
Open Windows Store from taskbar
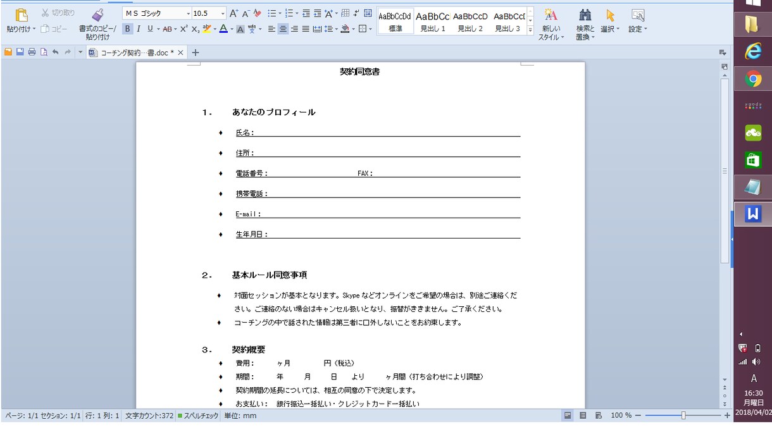point(753,160)
